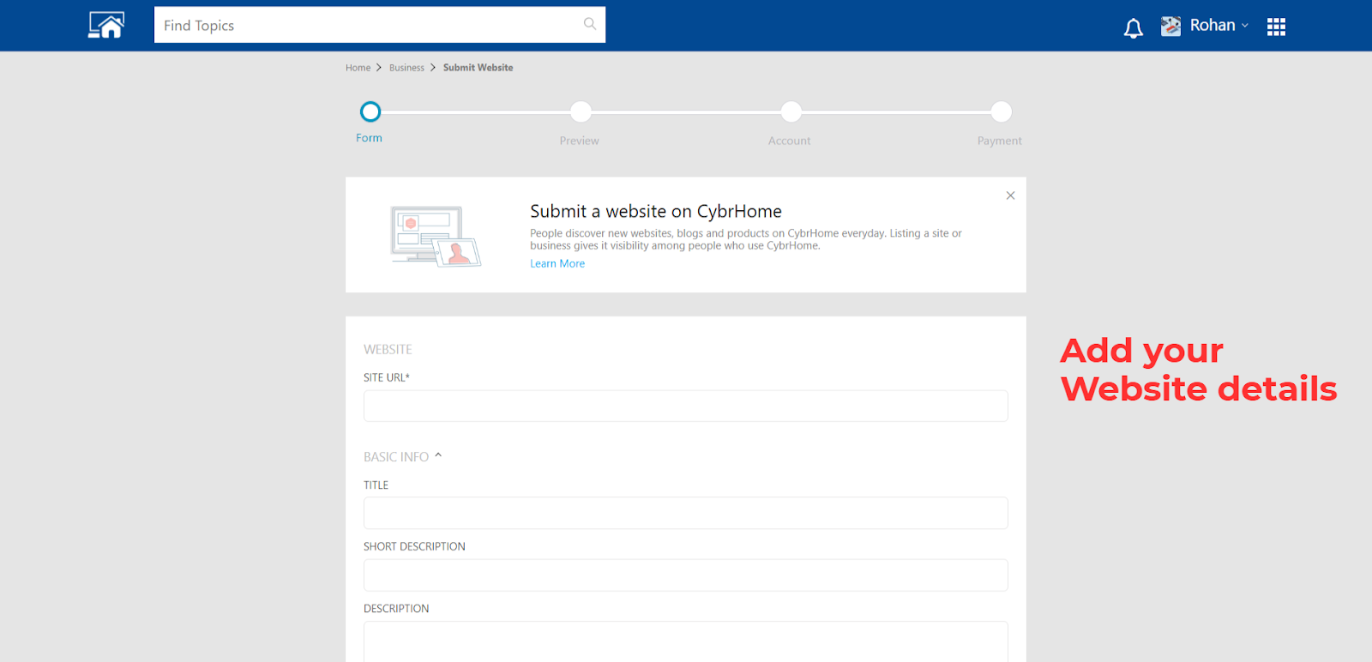The image size is (1372, 662).
Task: Click the Account step label
Action: tap(789, 141)
